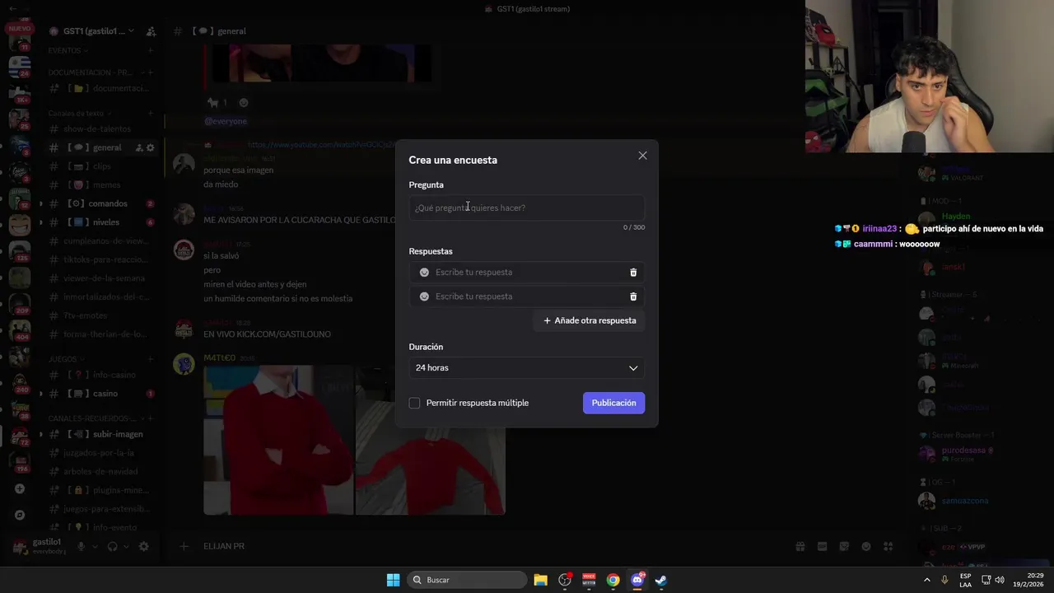
Task: Collapse the JUEGOS category
Action: [x=66, y=359]
